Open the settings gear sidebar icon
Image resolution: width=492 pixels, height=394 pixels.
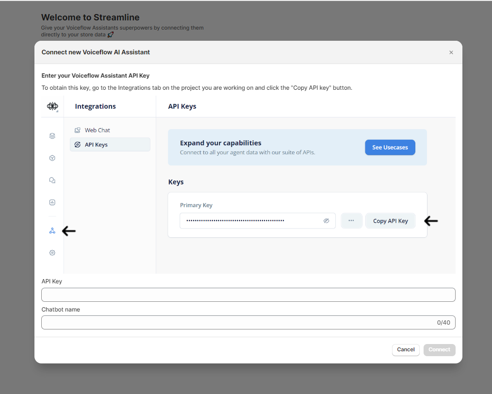point(52,253)
